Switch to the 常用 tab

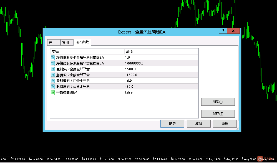tap(67, 42)
